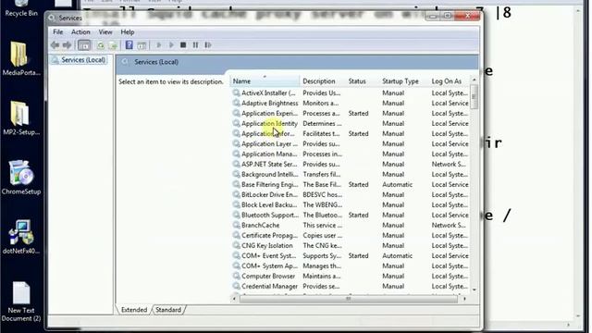Select the Application Identity service
This screenshot has height=333, width=592.
(350, 123)
